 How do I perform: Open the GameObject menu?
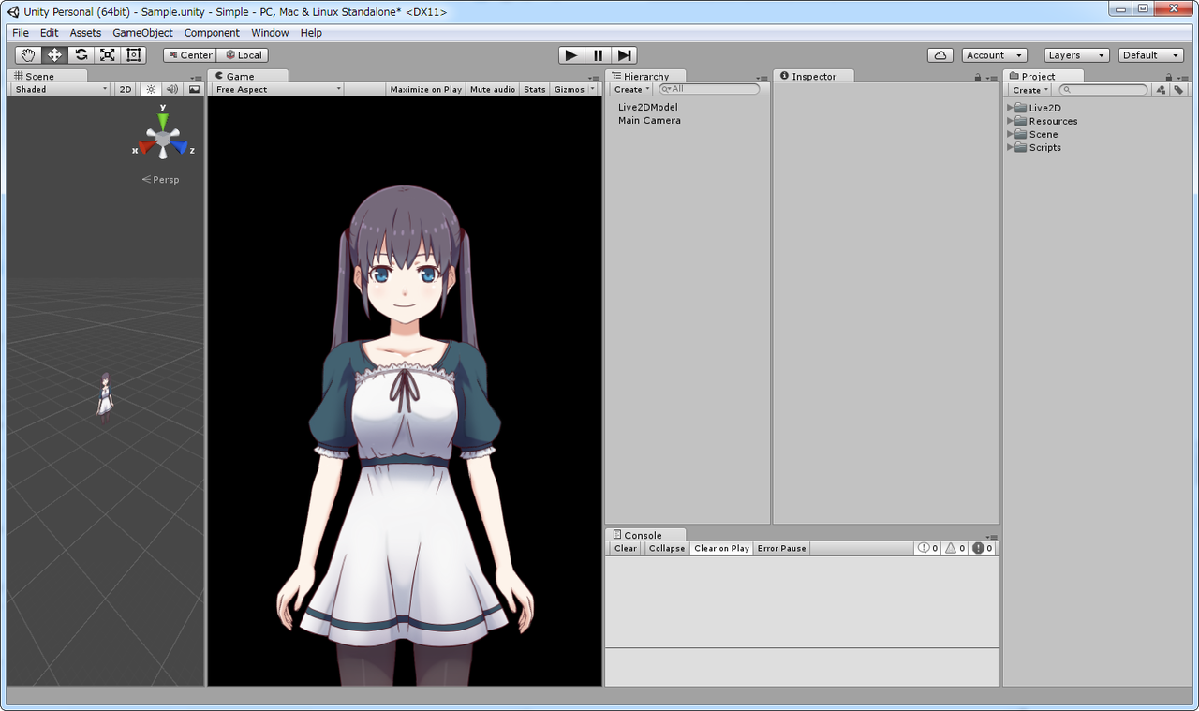142,32
